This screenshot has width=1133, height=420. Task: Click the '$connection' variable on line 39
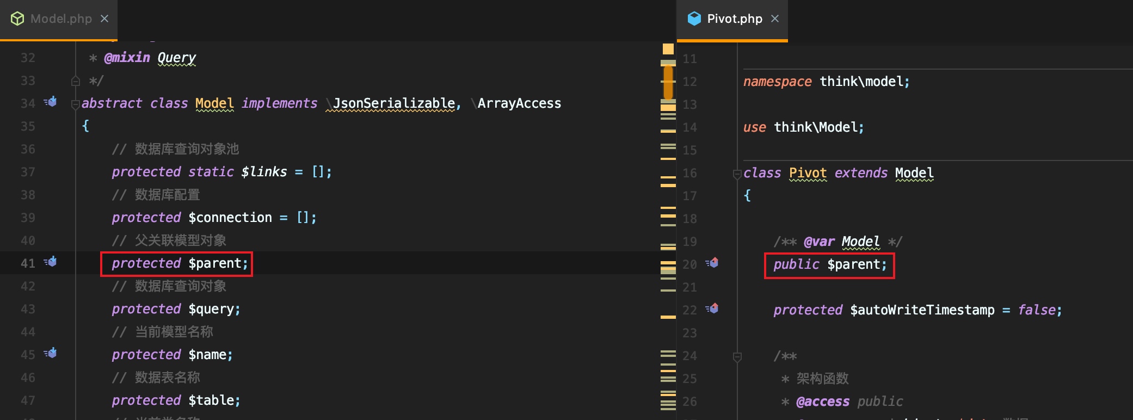[x=230, y=218]
